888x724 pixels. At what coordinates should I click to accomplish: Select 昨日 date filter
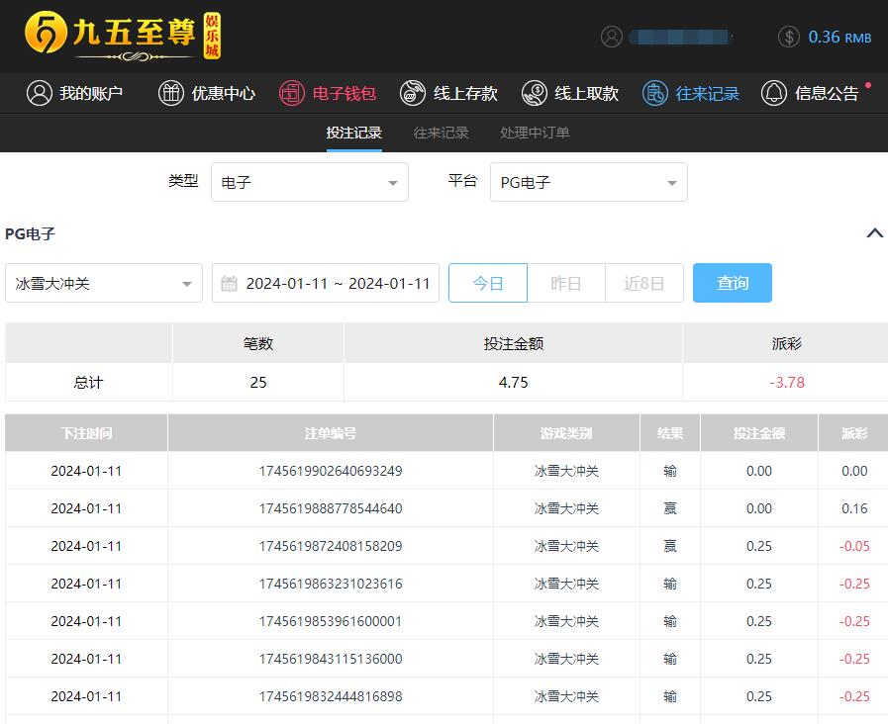565,283
